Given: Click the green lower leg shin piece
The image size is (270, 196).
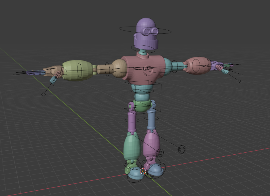Looking at the screenshot, I should pyautogui.click(x=132, y=147).
